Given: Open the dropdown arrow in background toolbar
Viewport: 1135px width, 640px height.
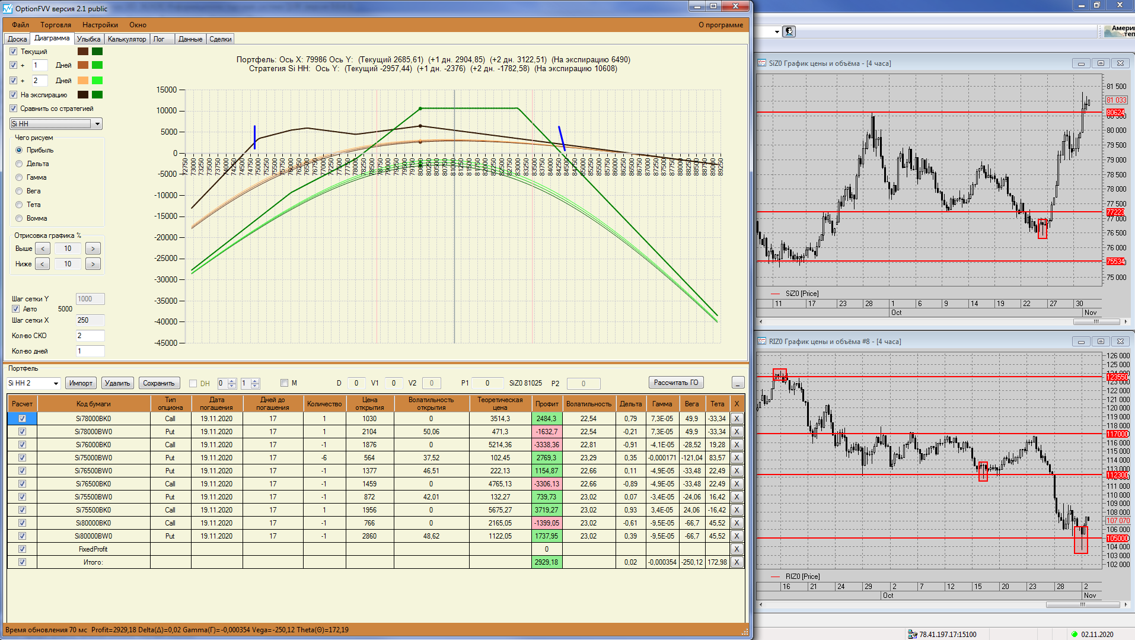Looking at the screenshot, I should pyautogui.click(x=777, y=32).
